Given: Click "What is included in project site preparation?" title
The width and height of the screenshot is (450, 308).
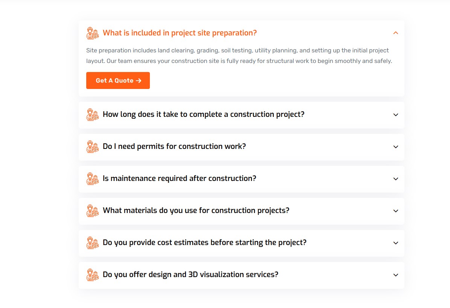Looking at the screenshot, I should (x=180, y=33).
